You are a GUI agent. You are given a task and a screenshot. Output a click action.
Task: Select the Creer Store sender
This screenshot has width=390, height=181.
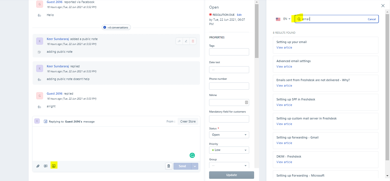188,121
